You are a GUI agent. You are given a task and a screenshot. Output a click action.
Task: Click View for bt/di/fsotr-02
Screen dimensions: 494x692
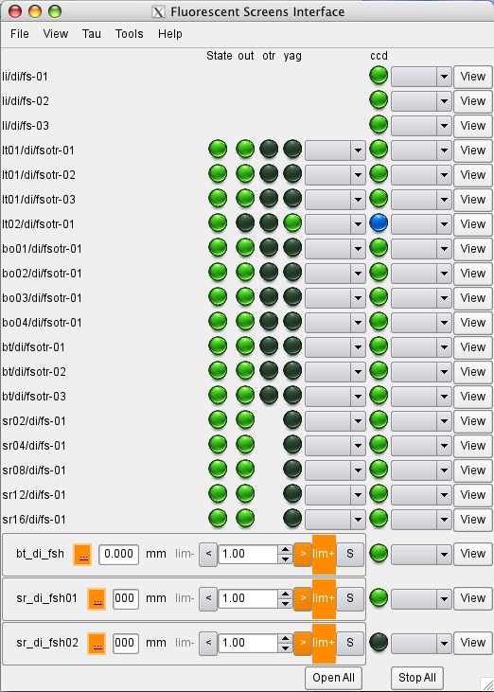point(473,372)
